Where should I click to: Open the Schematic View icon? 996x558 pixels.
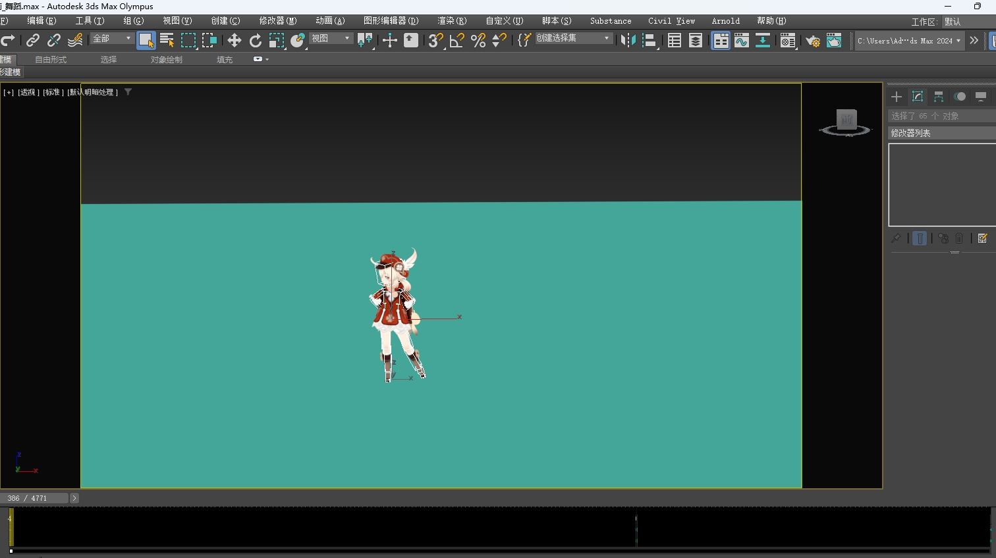click(763, 41)
